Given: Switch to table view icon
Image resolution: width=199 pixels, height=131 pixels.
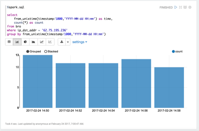Looking at the screenshot, I should pos(9,42).
